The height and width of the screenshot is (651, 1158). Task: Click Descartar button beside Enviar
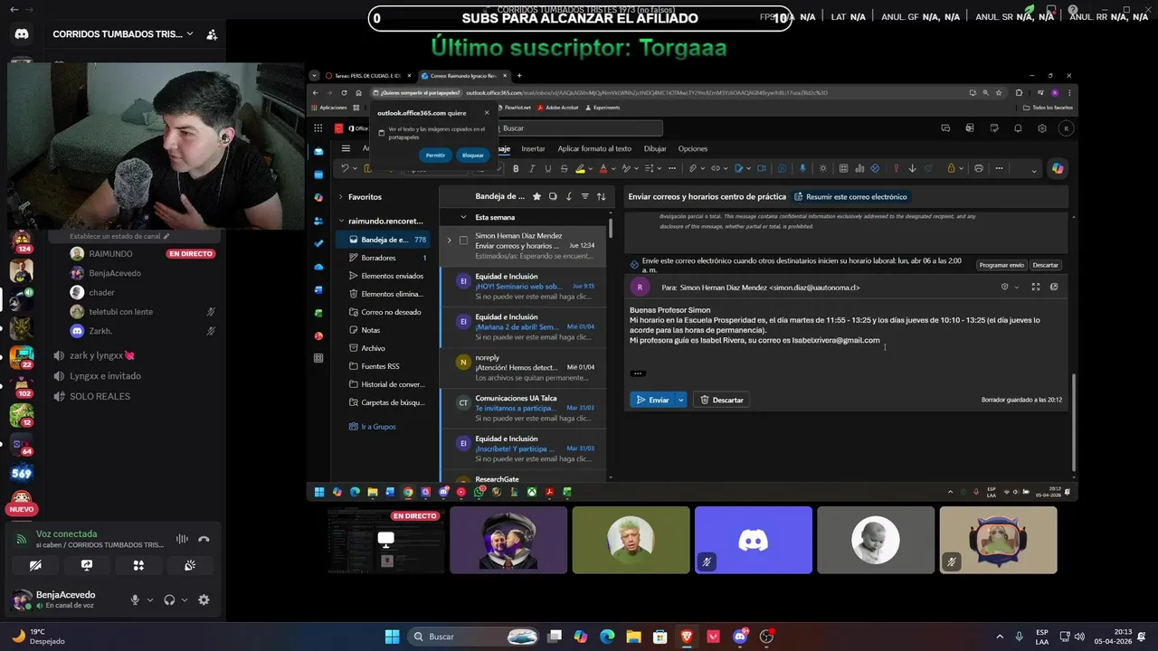point(722,400)
